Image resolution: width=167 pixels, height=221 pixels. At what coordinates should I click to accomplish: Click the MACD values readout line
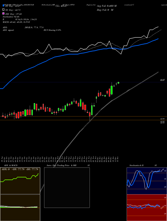[16, 22]
